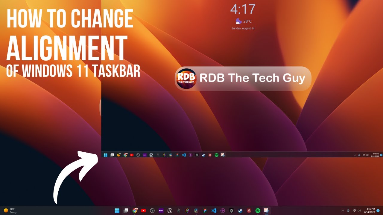Screen dimensions: 383x215
Task: Open NZXT app from the centered bottom taskbar
Action: coord(161,211)
